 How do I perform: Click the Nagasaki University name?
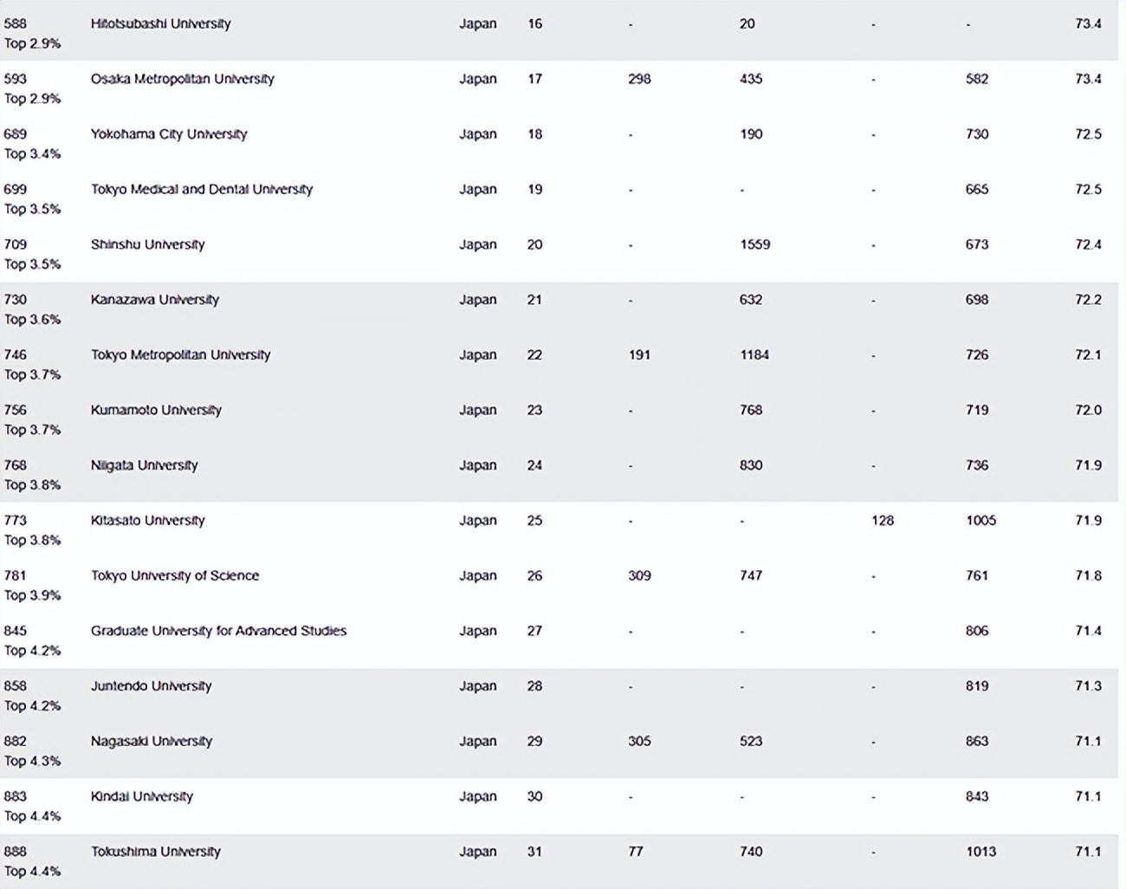151,741
